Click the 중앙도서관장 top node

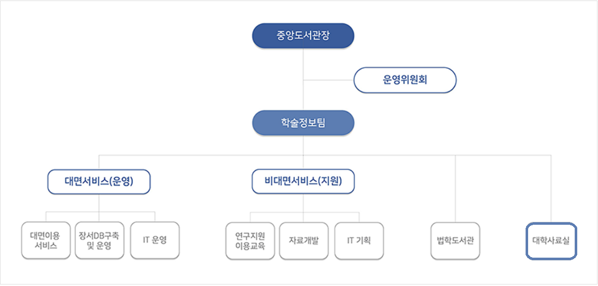click(x=303, y=36)
